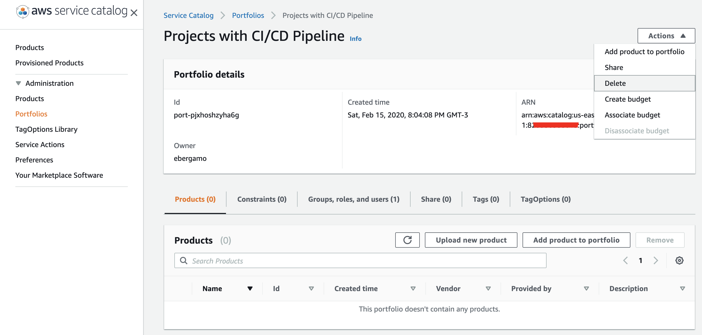Choose Create budget menu option

coord(644,99)
